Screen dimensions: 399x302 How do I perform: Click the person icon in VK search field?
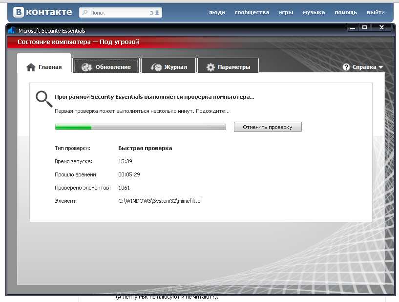coord(157,13)
